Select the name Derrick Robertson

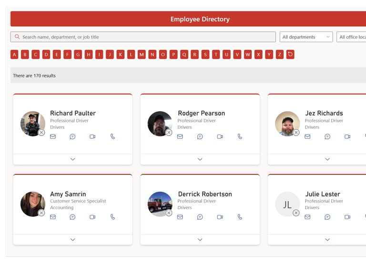(x=205, y=194)
